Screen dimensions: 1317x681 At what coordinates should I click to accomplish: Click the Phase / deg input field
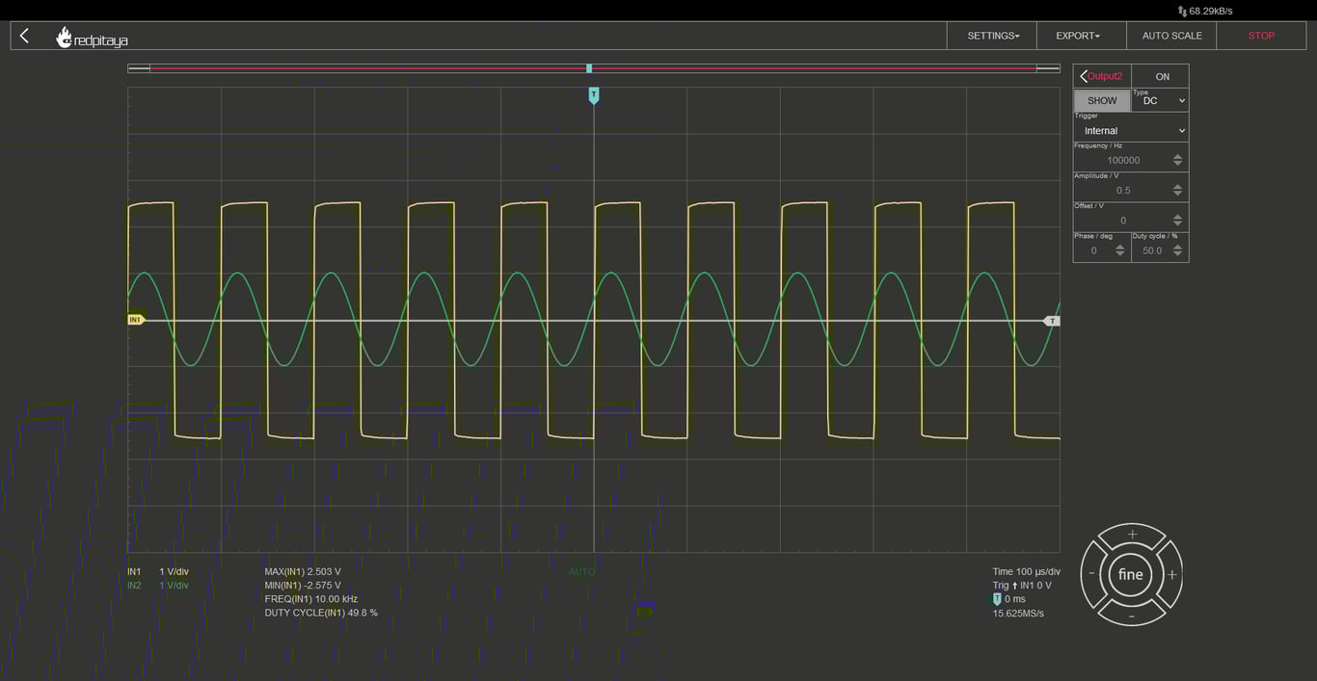click(x=1093, y=250)
